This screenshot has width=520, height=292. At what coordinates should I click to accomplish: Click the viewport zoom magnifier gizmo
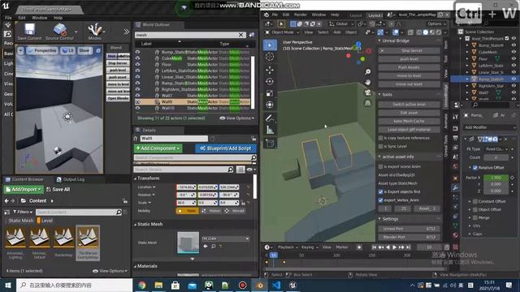[368, 72]
